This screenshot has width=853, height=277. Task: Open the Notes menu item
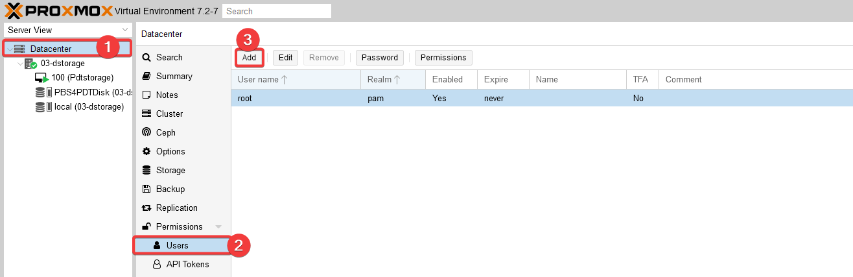click(x=183, y=95)
